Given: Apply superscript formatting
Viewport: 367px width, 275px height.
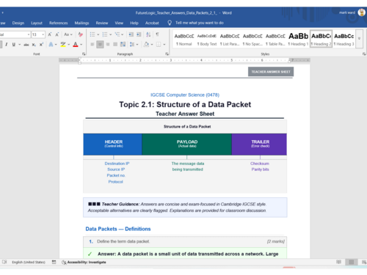Looking at the screenshot, I should [41, 45].
